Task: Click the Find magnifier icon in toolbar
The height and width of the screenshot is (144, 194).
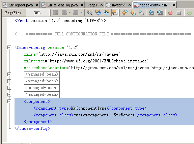Action: [x=89, y=13]
